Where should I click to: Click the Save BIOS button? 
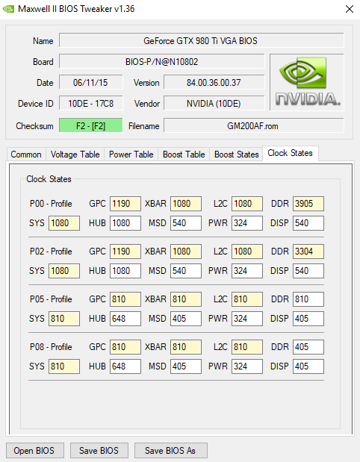99,451
